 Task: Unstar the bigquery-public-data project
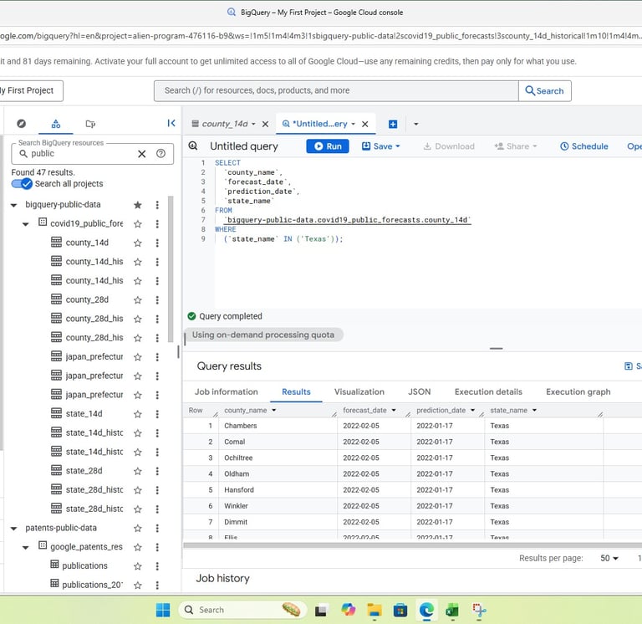(x=138, y=205)
